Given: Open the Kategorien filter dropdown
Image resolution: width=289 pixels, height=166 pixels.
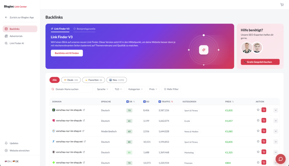Looking at the screenshot, I should click(x=135, y=89).
